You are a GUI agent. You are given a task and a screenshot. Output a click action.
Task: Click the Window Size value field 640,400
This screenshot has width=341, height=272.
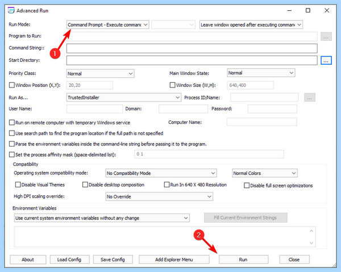coord(250,85)
